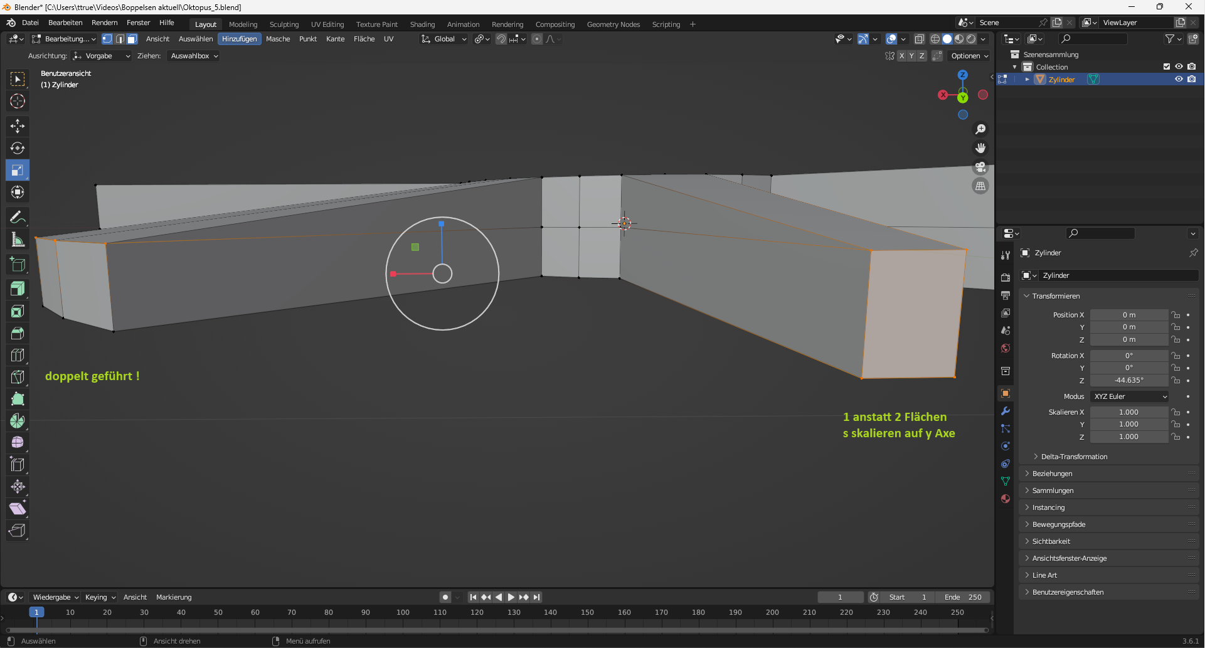Select the Extrude Region tool
The width and height of the screenshot is (1205, 648).
click(18, 289)
